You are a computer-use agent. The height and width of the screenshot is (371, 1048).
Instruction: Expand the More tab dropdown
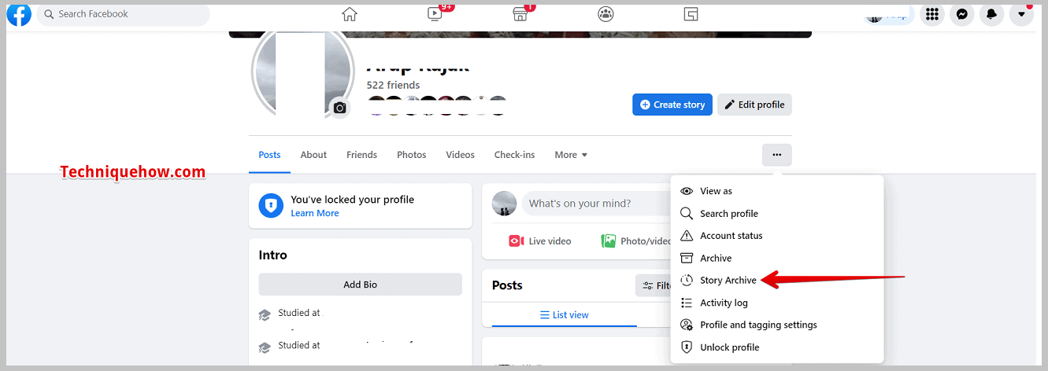571,155
